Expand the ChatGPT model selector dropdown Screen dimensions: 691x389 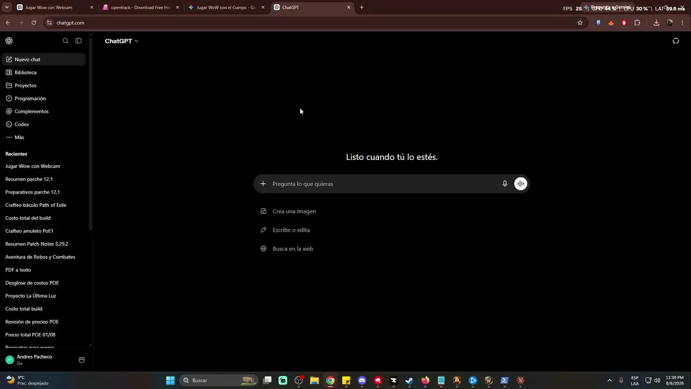[x=121, y=41]
